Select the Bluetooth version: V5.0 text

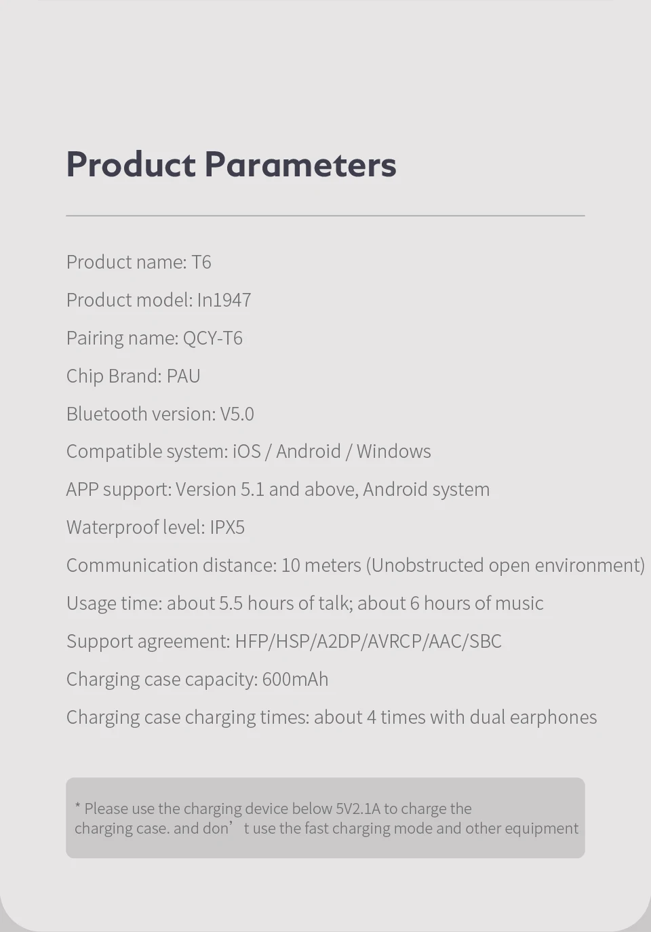point(160,414)
